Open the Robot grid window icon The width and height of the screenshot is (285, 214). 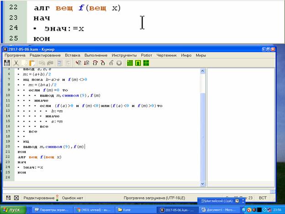(130, 63)
